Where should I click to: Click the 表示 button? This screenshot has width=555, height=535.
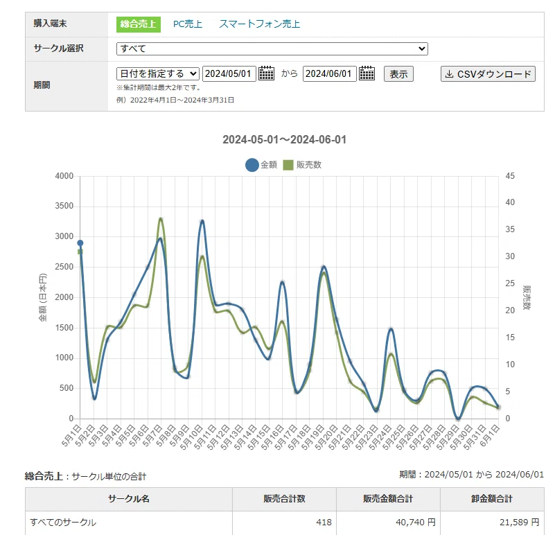(x=398, y=74)
